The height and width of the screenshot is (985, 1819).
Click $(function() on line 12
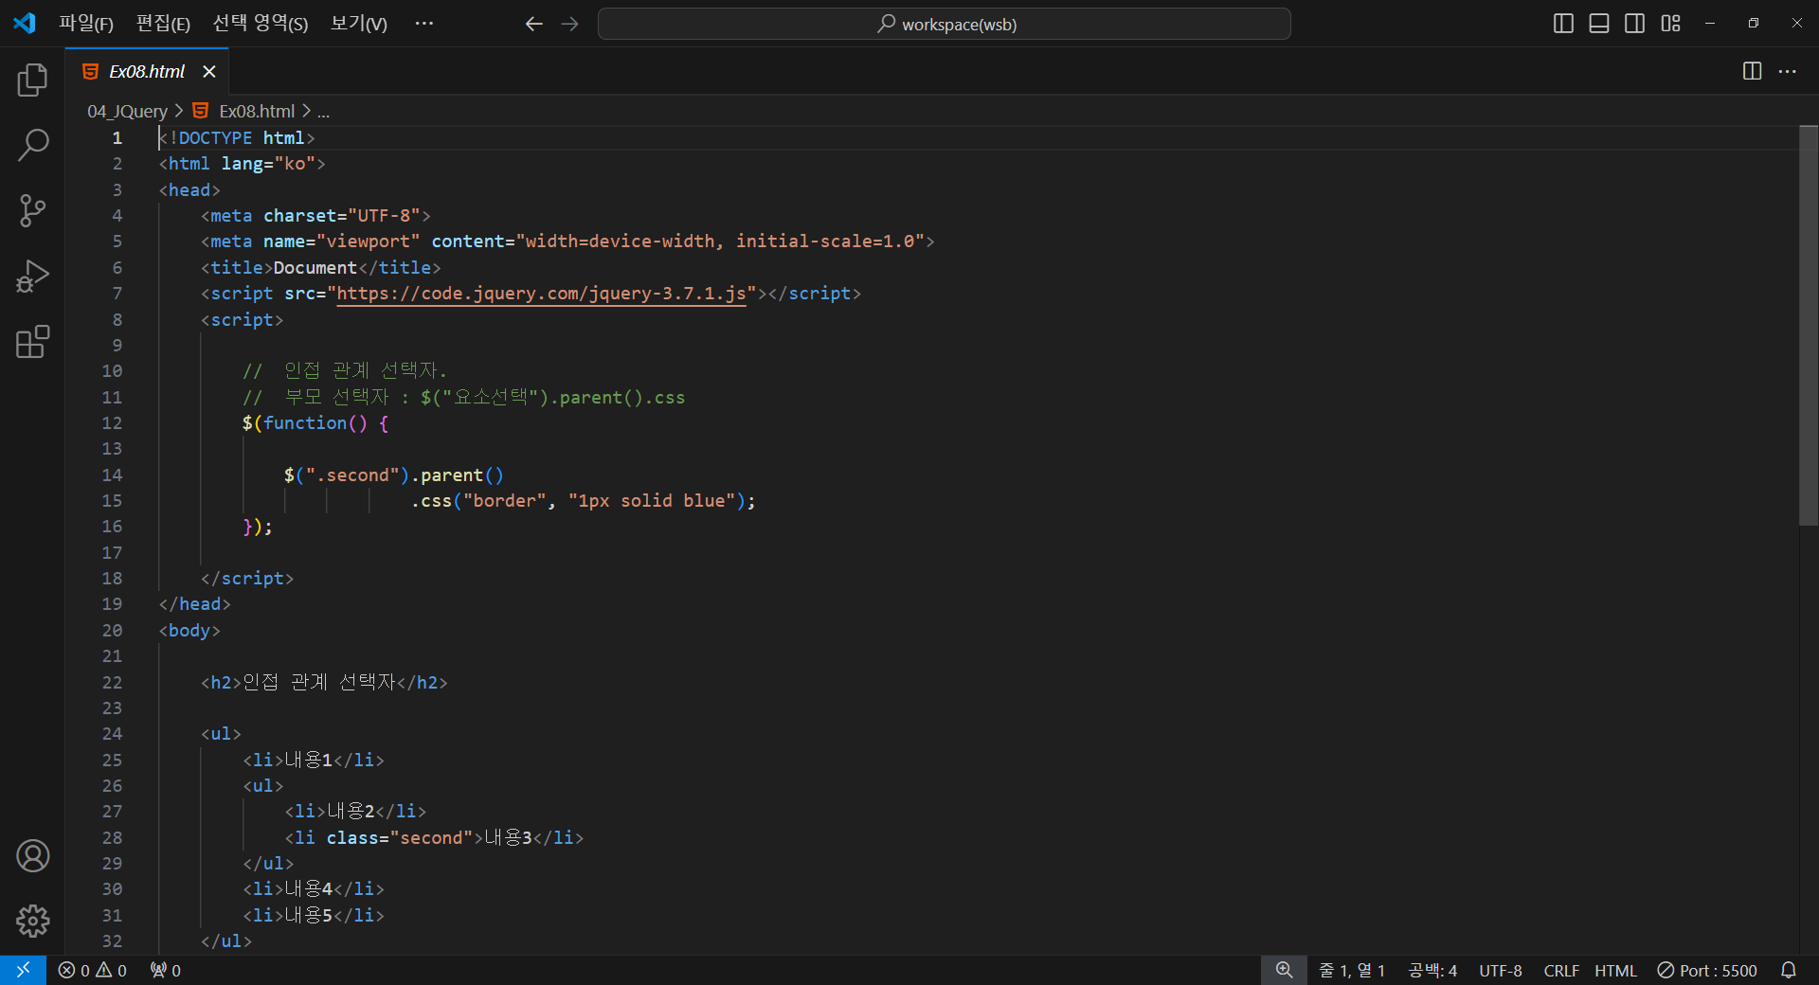pyautogui.click(x=305, y=423)
